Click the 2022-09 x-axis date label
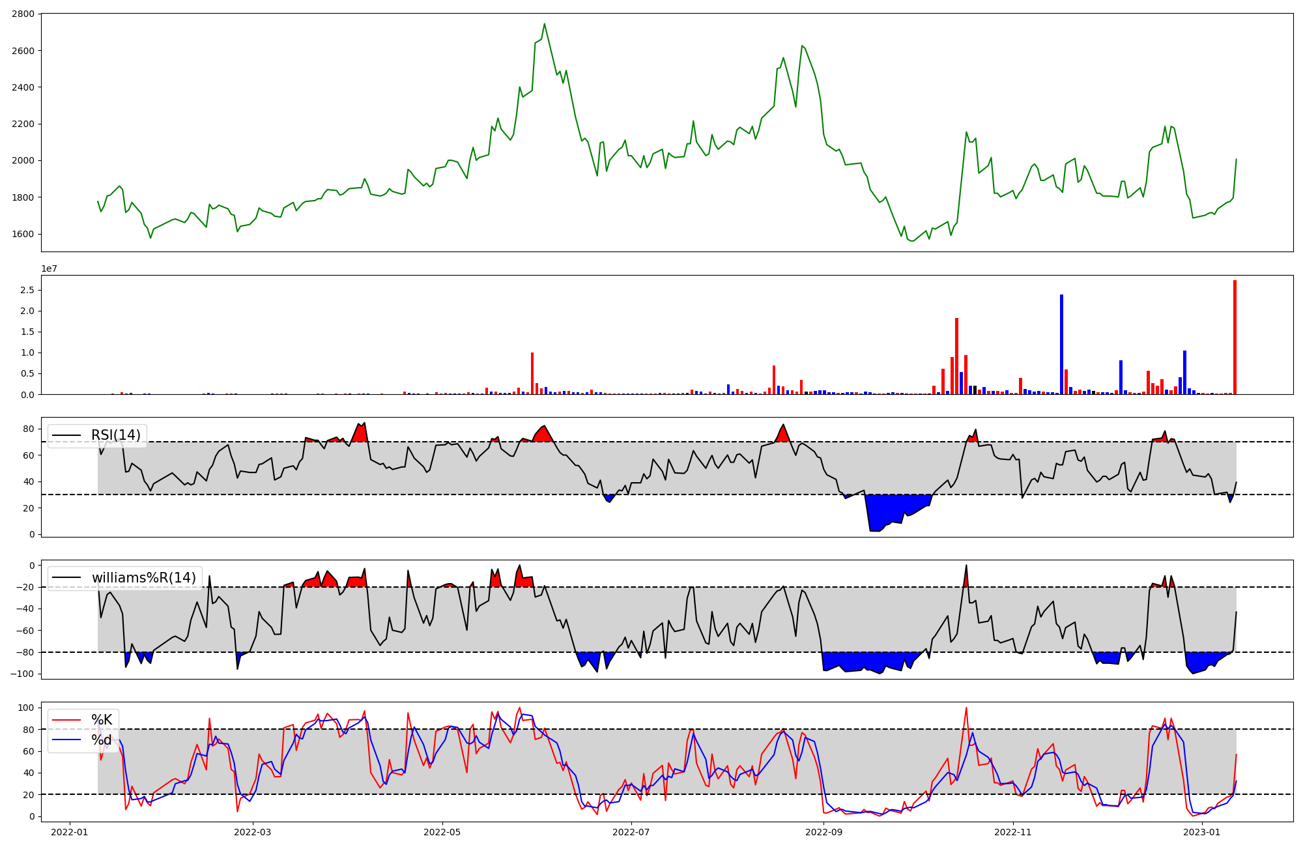Viewport: 1303px width, 847px height. [823, 832]
